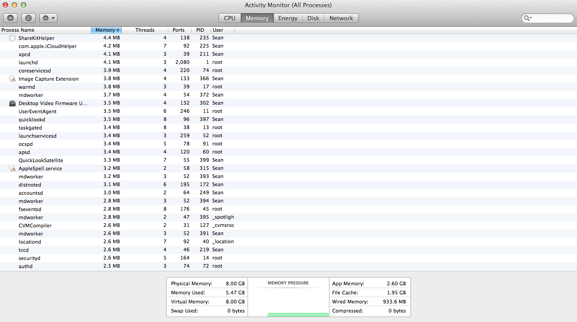Select the fseventsd process
Viewport: 577px width, 322px height.
(288, 209)
